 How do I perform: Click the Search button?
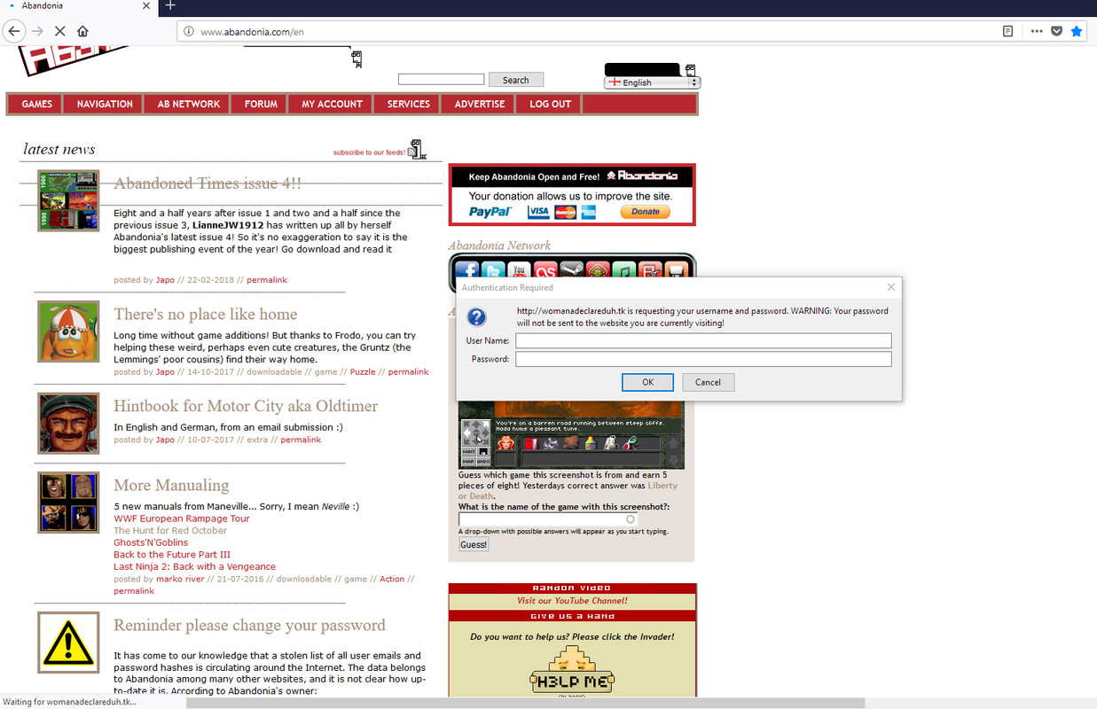click(516, 80)
